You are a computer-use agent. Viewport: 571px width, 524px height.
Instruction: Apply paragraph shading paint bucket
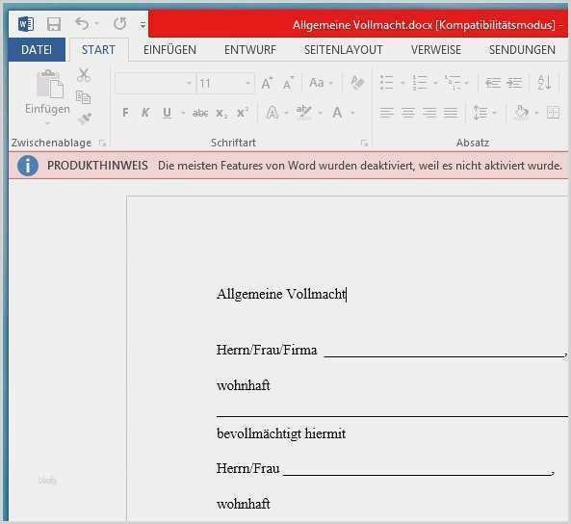point(522,112)
